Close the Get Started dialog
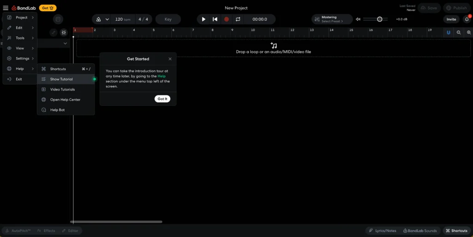473x237 pixels. point(170,59)
